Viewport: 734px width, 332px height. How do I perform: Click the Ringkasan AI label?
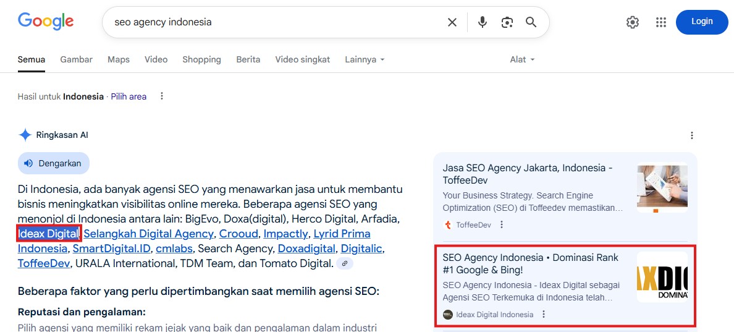(62, 135)
